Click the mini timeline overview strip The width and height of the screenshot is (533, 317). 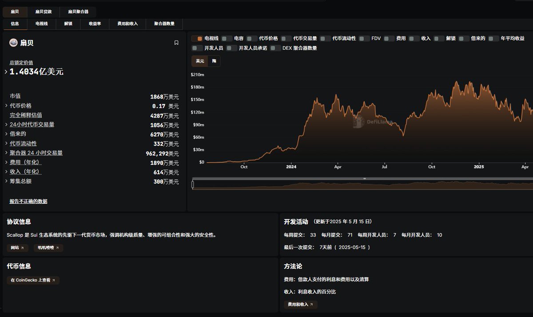click(363, 185)
